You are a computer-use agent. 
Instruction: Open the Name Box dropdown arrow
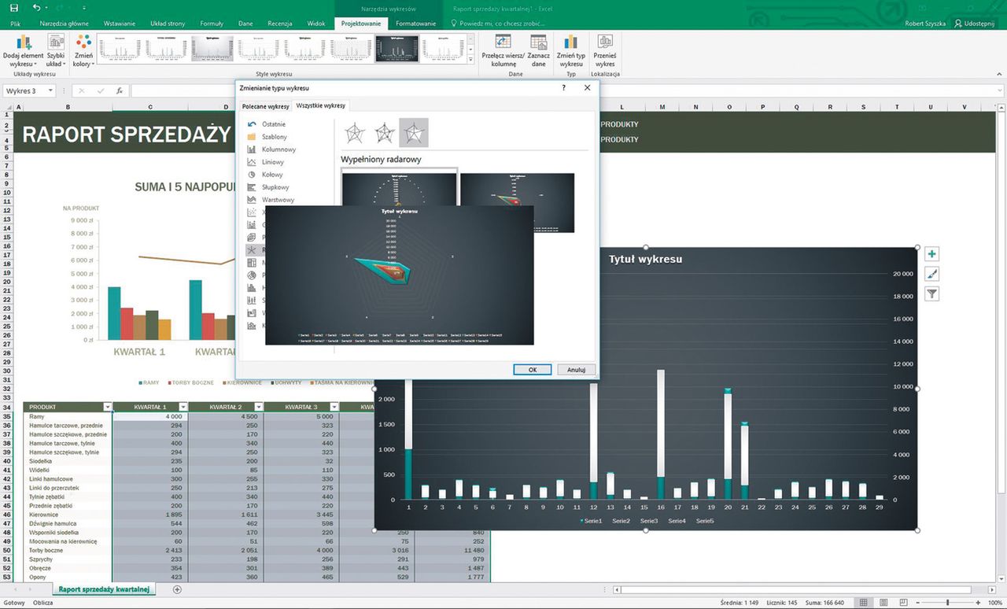pos(50,90)
